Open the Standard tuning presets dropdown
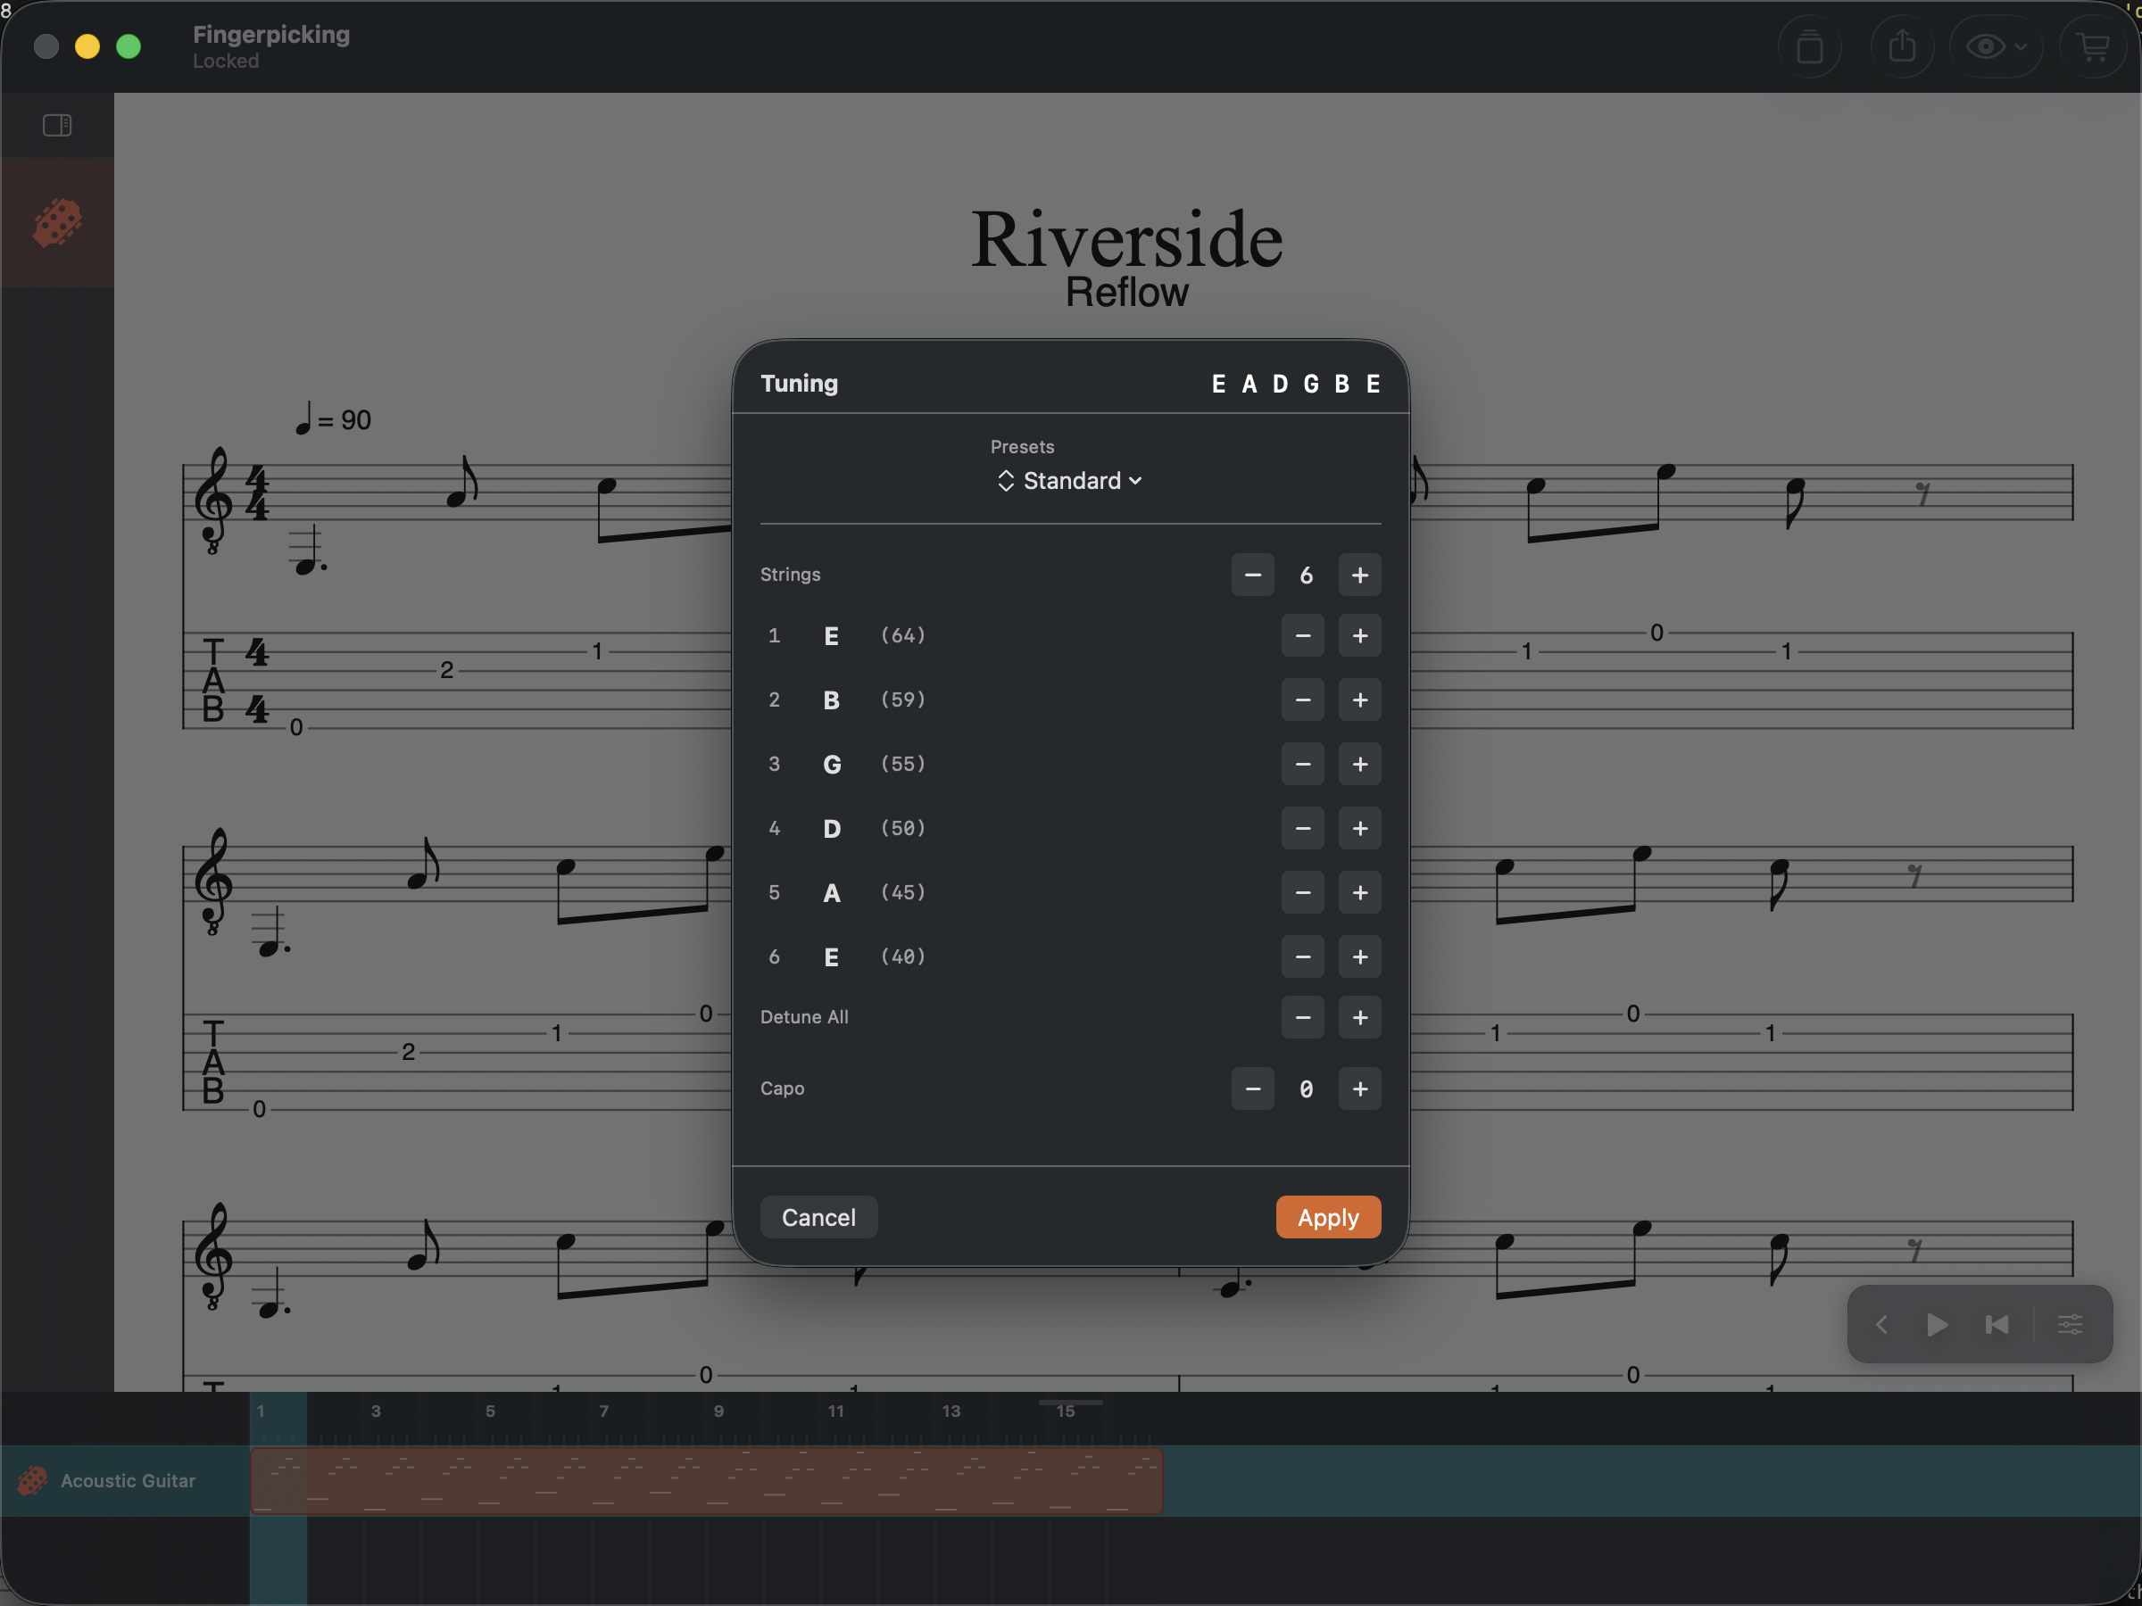This screenshot has height=1606, width=2142. coord(1069,480)
